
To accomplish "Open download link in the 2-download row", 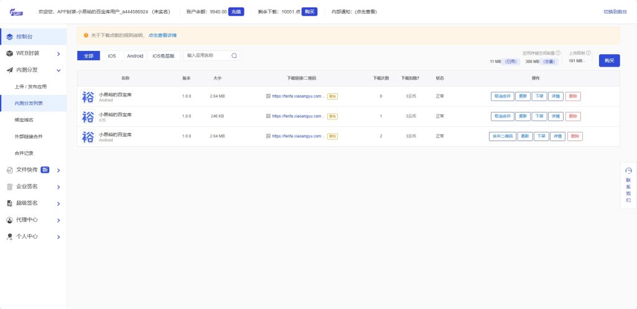I will [x=299, y=136].
